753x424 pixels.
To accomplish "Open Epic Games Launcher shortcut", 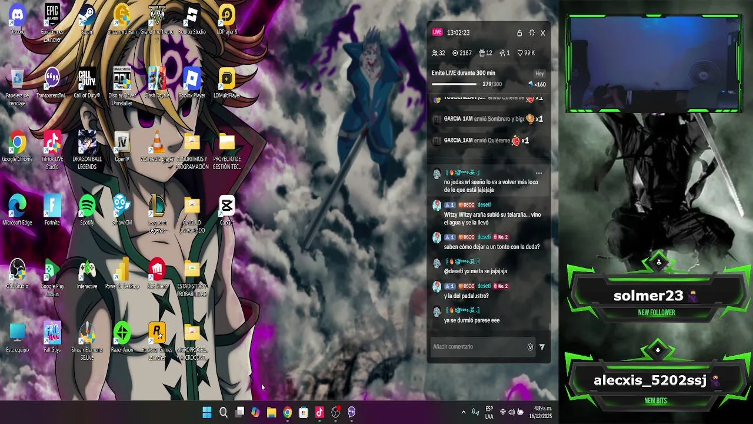I will click(52, 23).
